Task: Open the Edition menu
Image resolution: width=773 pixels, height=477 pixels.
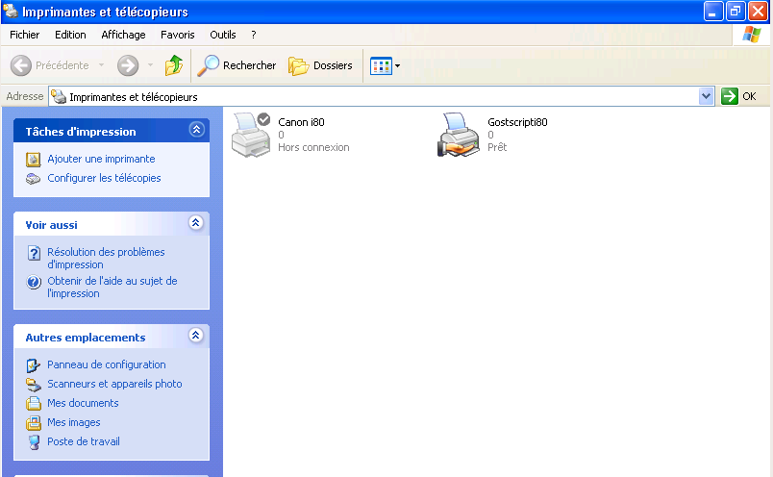Action: (x=70, y=35)
